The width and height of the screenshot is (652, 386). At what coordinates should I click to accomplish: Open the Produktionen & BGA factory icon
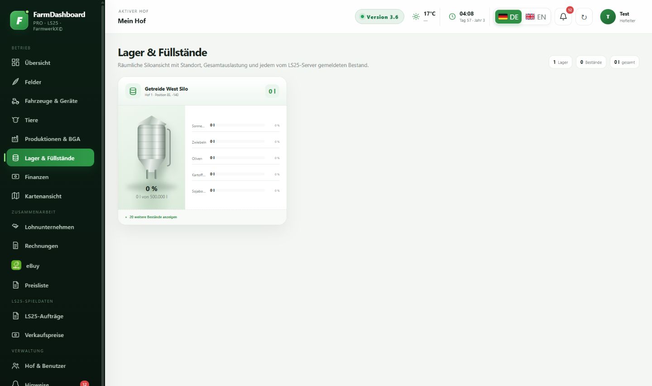click(x=15, y=139)
